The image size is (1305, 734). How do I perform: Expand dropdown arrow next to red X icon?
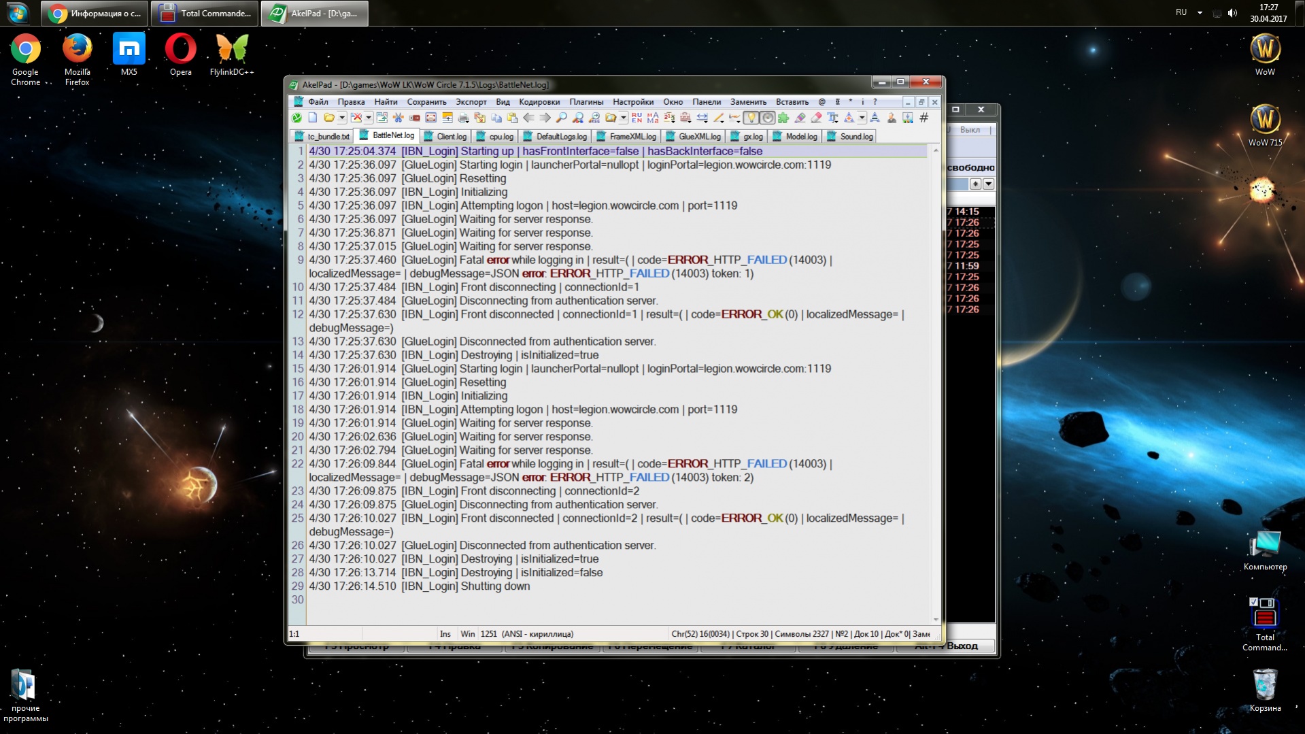(x=368, y=118)
